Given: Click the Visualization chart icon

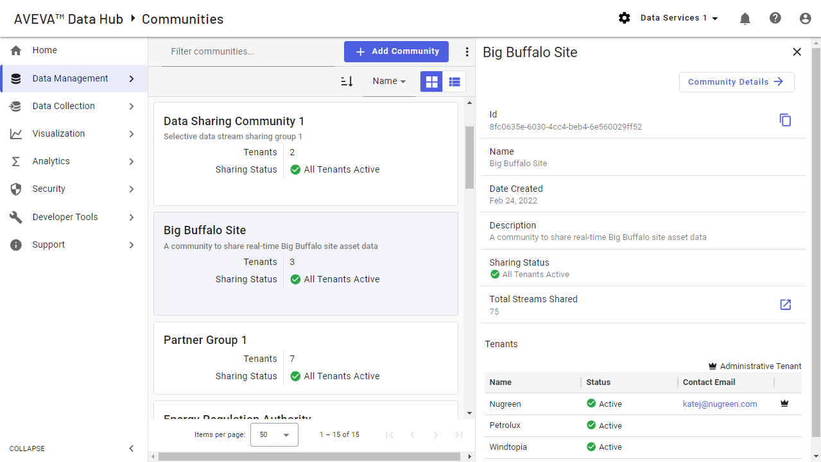Looking at the screenshot, I should pyautogui.click(x=16, y=133).
